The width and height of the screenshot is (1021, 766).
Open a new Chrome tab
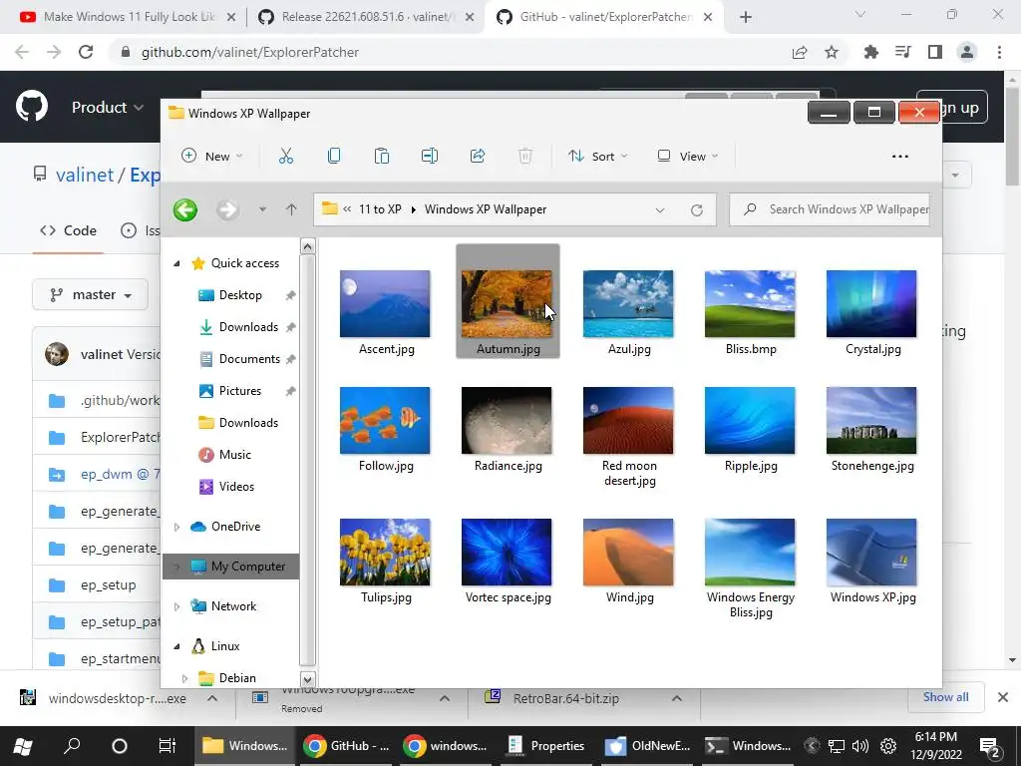[746, 18]
